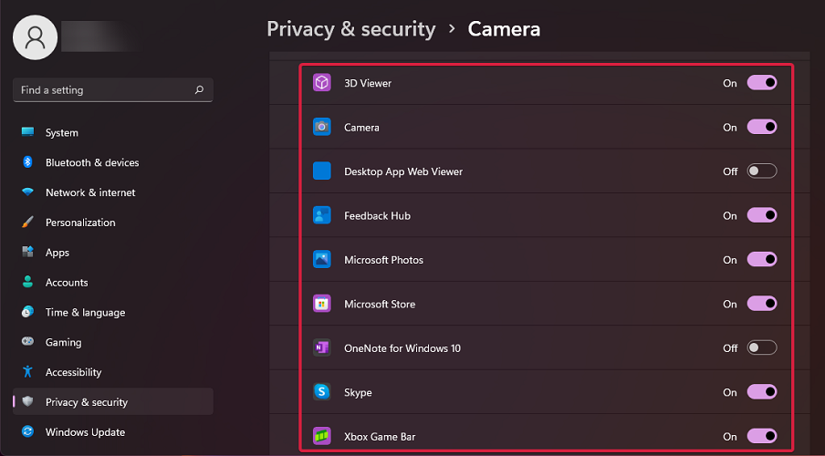
Task: Click the Xbox Game Bar icon
Action: click(322, 436)
